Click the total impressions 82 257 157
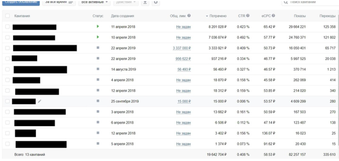The height and width of the screenshot is (161, 339). [297, 155]
